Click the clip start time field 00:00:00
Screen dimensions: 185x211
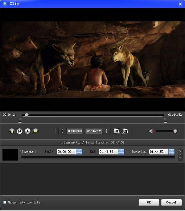pos(75,131)
